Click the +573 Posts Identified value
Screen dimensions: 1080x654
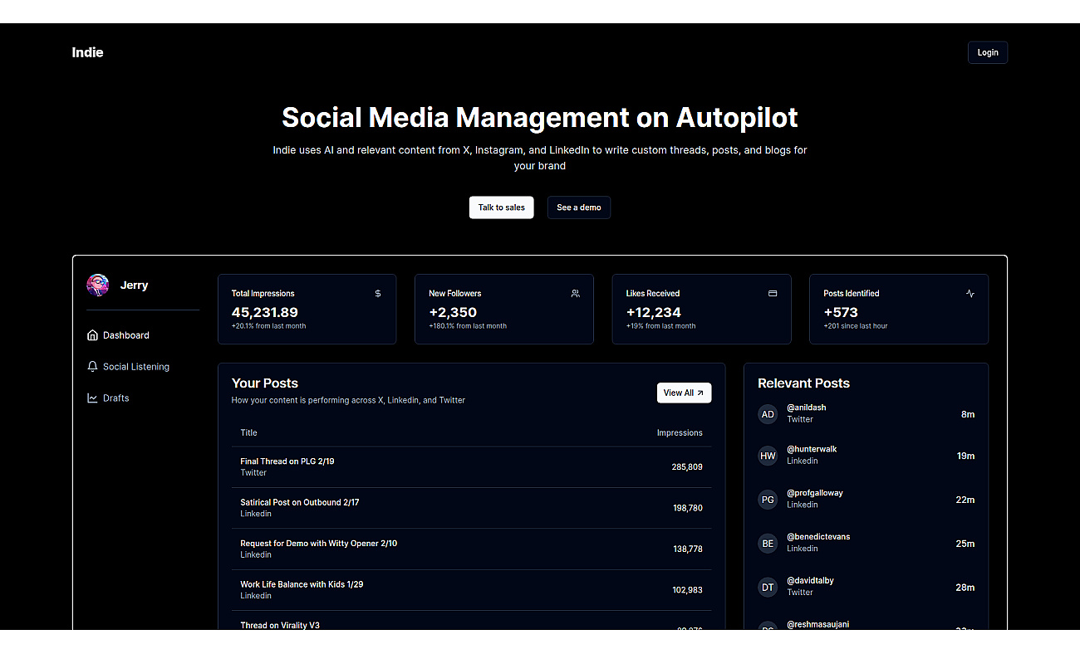(840, 312)
